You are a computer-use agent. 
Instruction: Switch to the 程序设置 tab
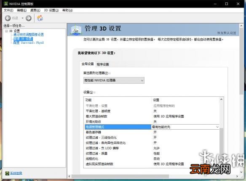click(x=103, y=64)
